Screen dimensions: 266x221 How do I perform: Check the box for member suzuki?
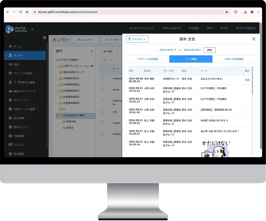point(102,122)
